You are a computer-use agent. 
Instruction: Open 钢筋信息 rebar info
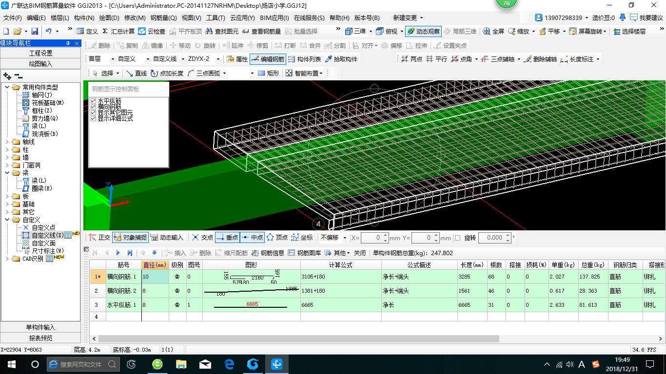coord(268,253)
